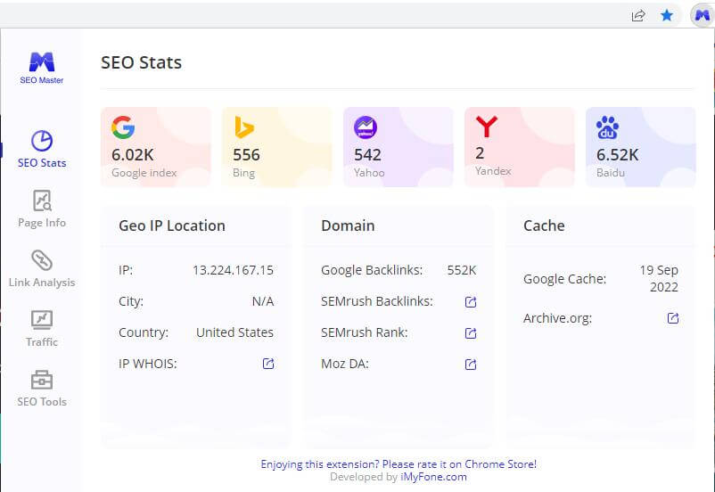Image resolution: width=715 pixels, height=492 pixels.
Task: Open the IP WHOIS external link icon
Action: (x=268, y=364)
